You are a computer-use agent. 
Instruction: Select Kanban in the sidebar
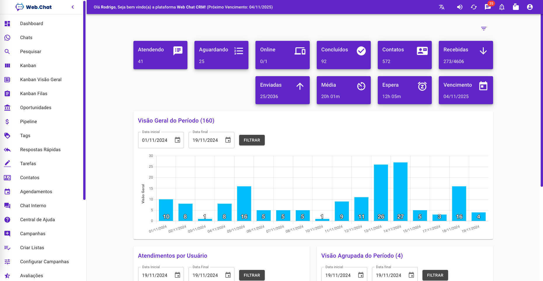pos(41,66)
